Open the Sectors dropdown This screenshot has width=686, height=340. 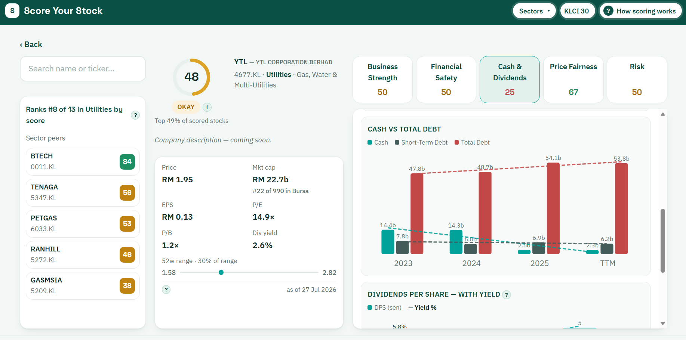tap(534, 11)
